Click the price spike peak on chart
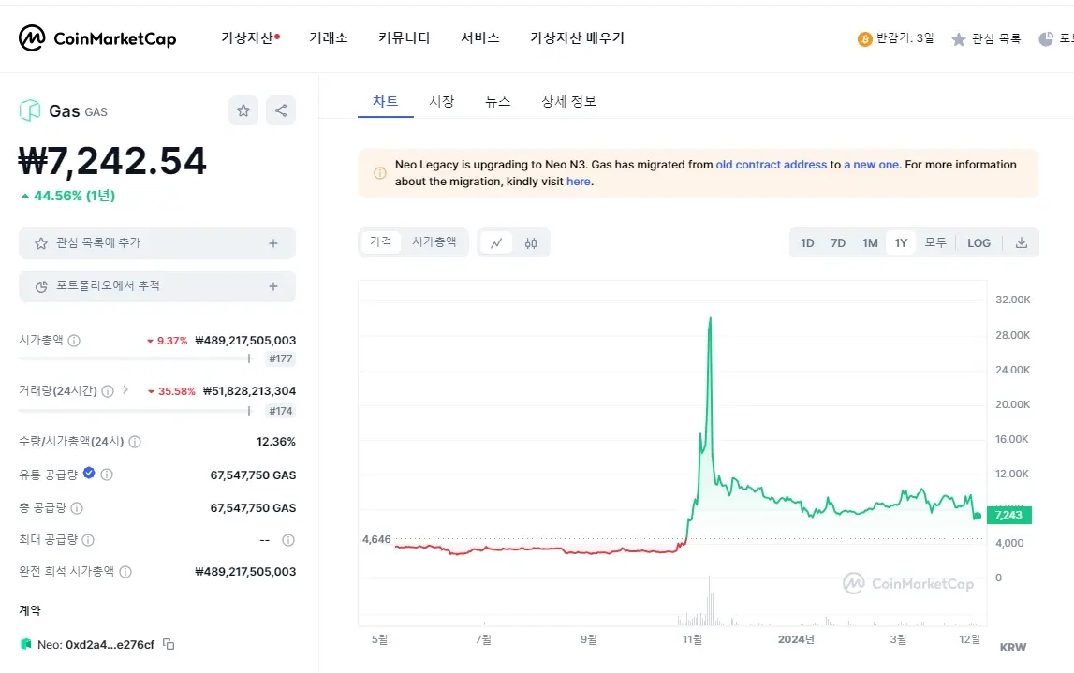The image size is (1074, 673). click(711, 318)
